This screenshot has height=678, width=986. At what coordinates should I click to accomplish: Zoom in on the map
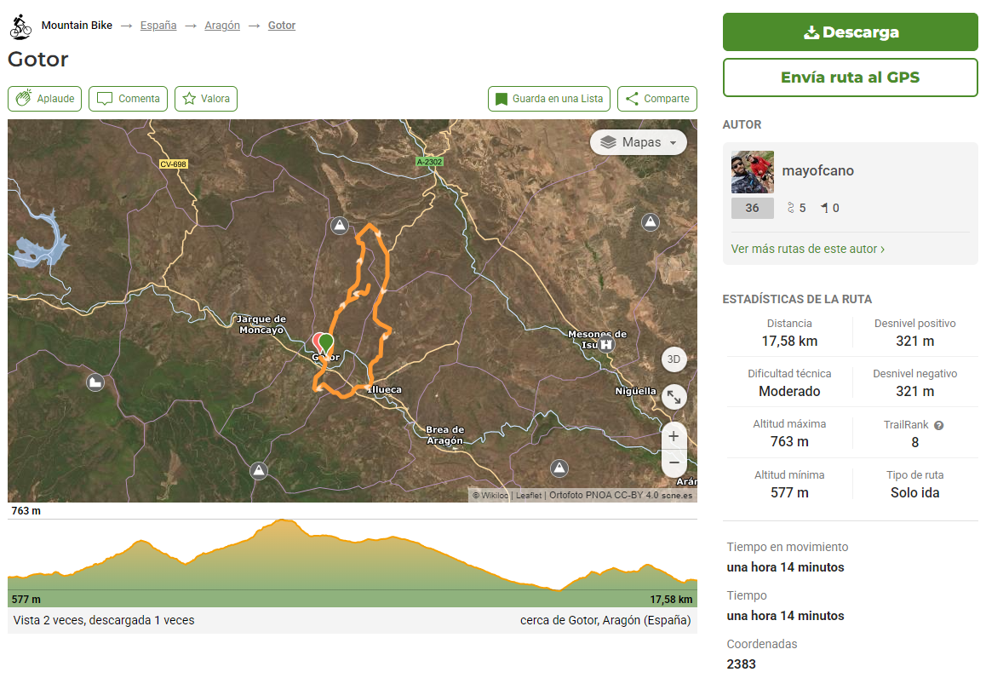(674, 436)
